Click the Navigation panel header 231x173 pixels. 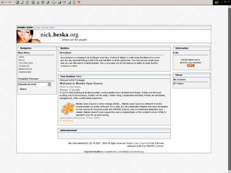[37, 48]
